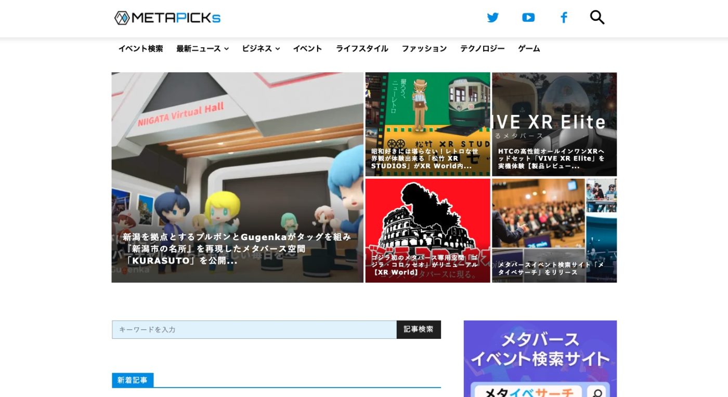This screenshot has height=397, width=728.
Task: Open the テクノロジー menu item
Action: point(482,48)
